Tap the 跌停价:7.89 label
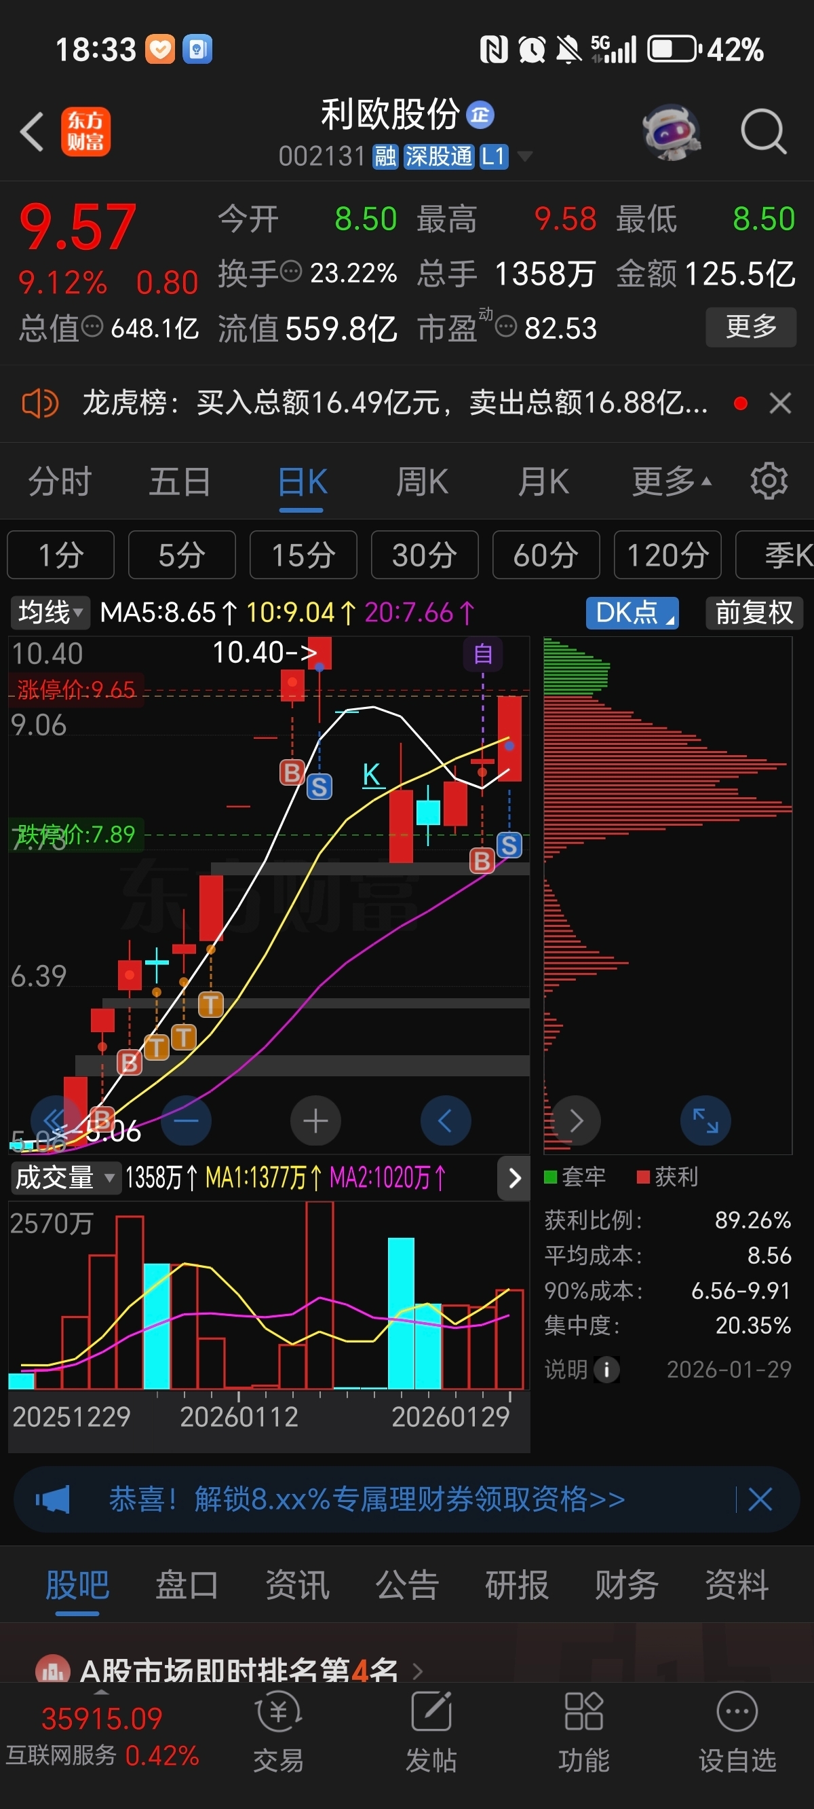 (75, 834)
